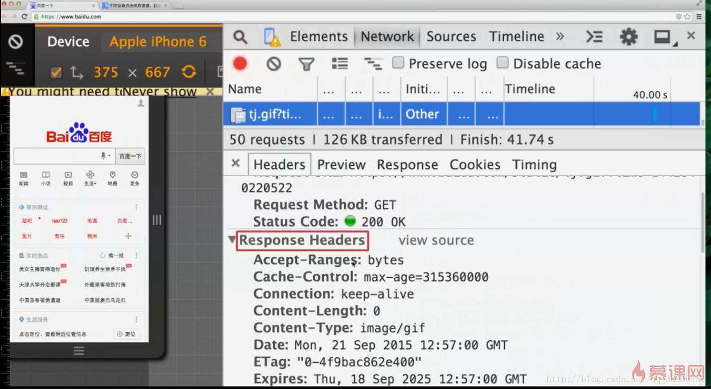Swap device dimensions arrows icon
This screenshot has height=389, width=711.
pos(77,73)
